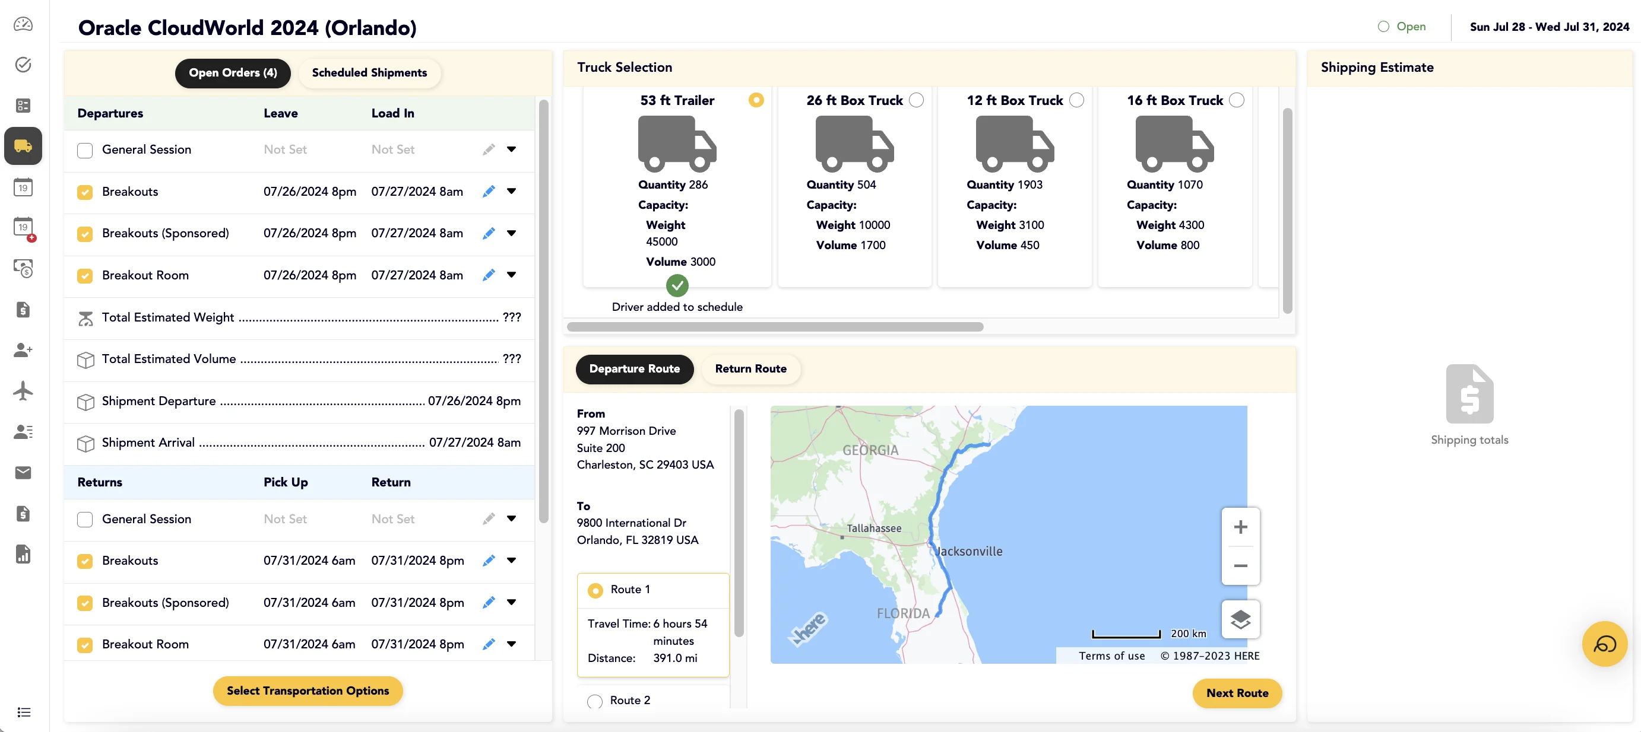Image resolution: width=1641 pixels, height=732 pixels.
Task: Uncheck the departures Breakouts checkbox
Action: [x=85, y=192]
